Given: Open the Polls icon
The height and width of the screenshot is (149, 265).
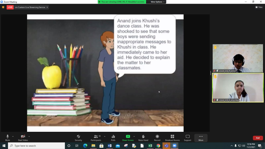Looking at the screenshot, I should coord(113,137).
